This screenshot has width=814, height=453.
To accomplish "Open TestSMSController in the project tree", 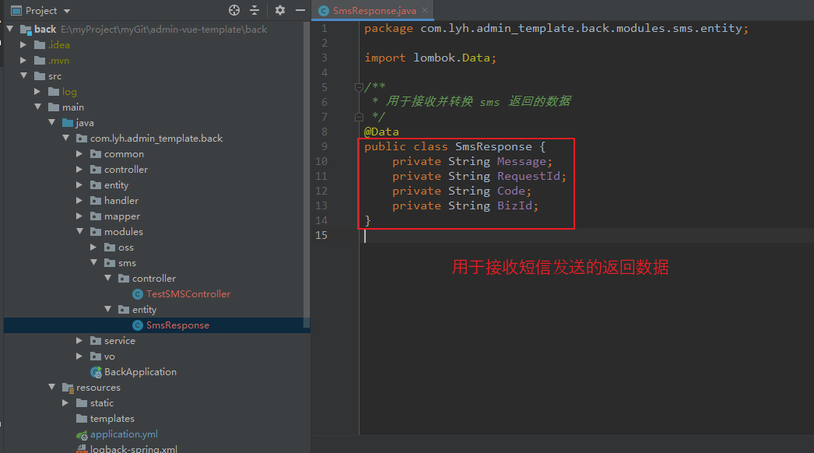I will click(x=188, y=294).
